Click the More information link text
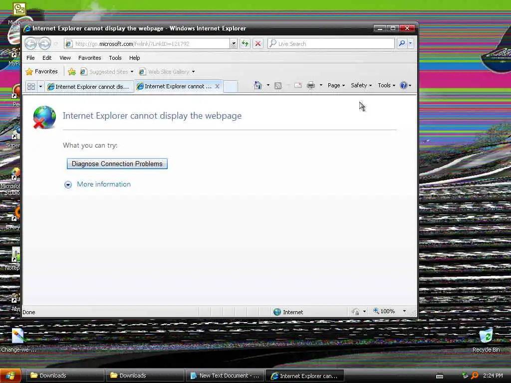The image size is (511, 383). point(104,184)
